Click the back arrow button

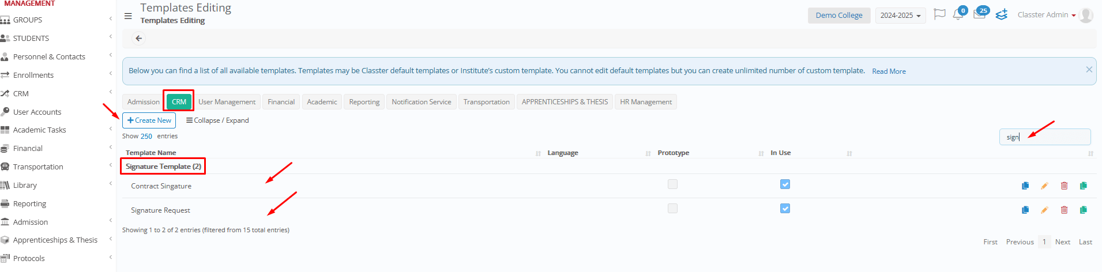138,39
